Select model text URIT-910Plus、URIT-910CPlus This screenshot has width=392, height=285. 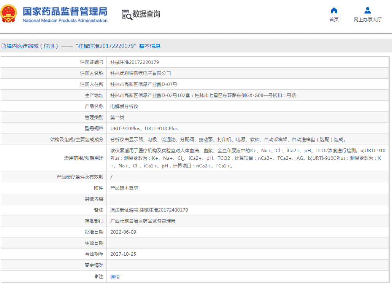pyautogui.click(x=144, y=128)
